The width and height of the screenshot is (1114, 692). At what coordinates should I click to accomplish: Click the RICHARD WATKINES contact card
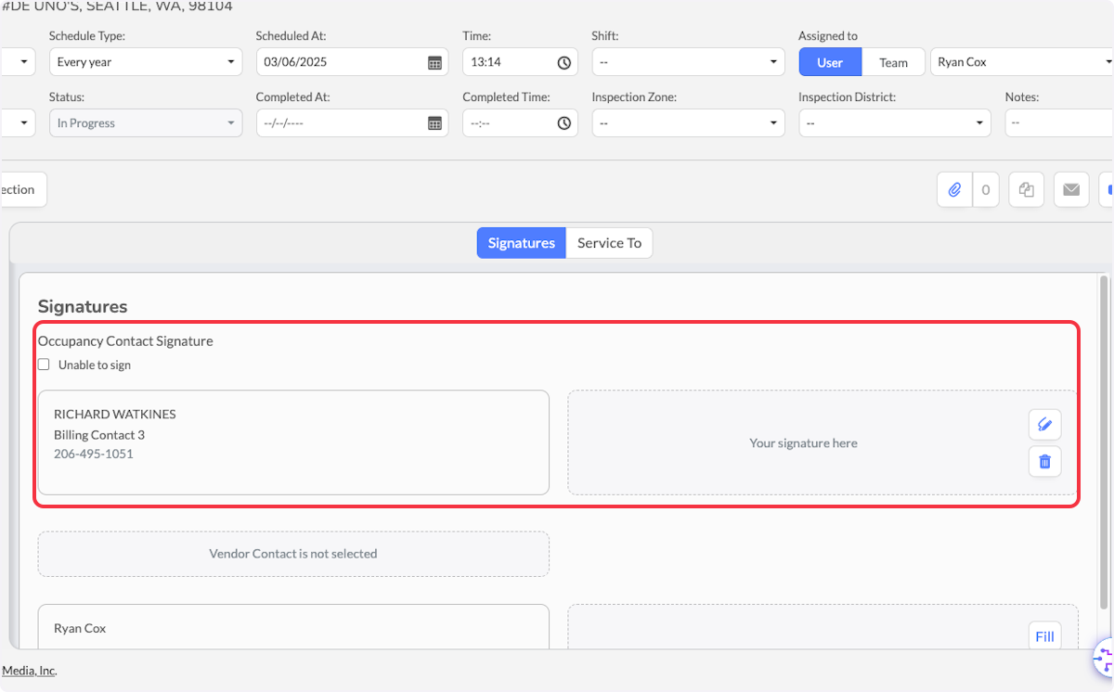tap(293, 442)
